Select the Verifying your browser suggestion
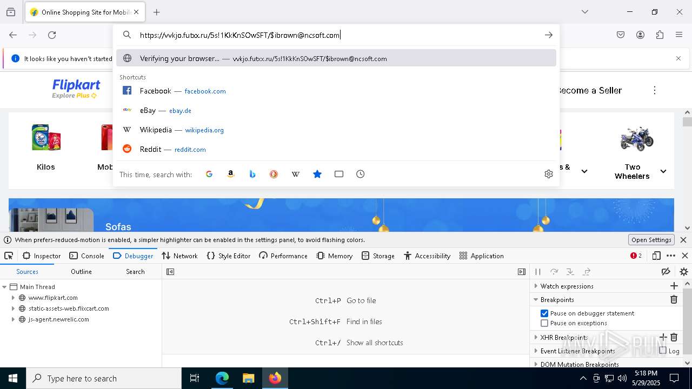This screenshot has width=692, height=389. [x=336, y=58]
